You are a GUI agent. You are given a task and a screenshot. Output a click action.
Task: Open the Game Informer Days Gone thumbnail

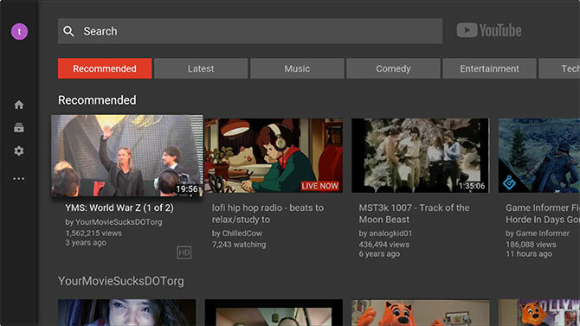539,156
